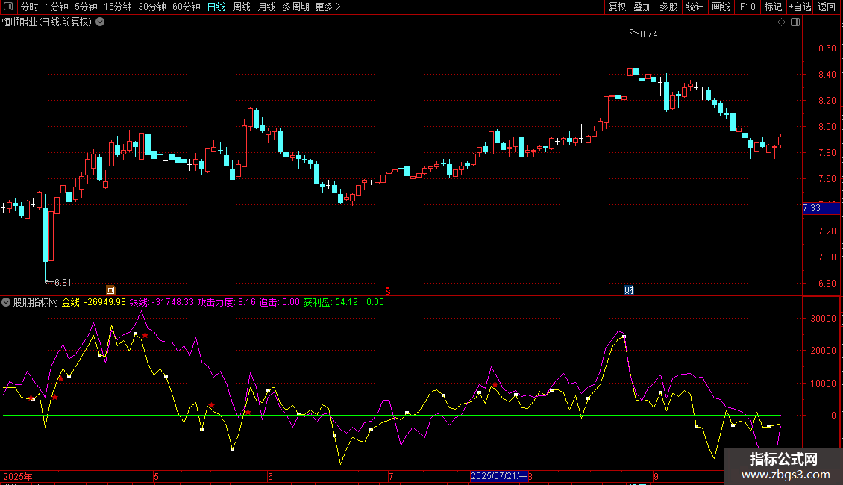Open dropdown next to 恒顺醋业 title
This screenshot has width=843, height=485.
click(100, 22)
